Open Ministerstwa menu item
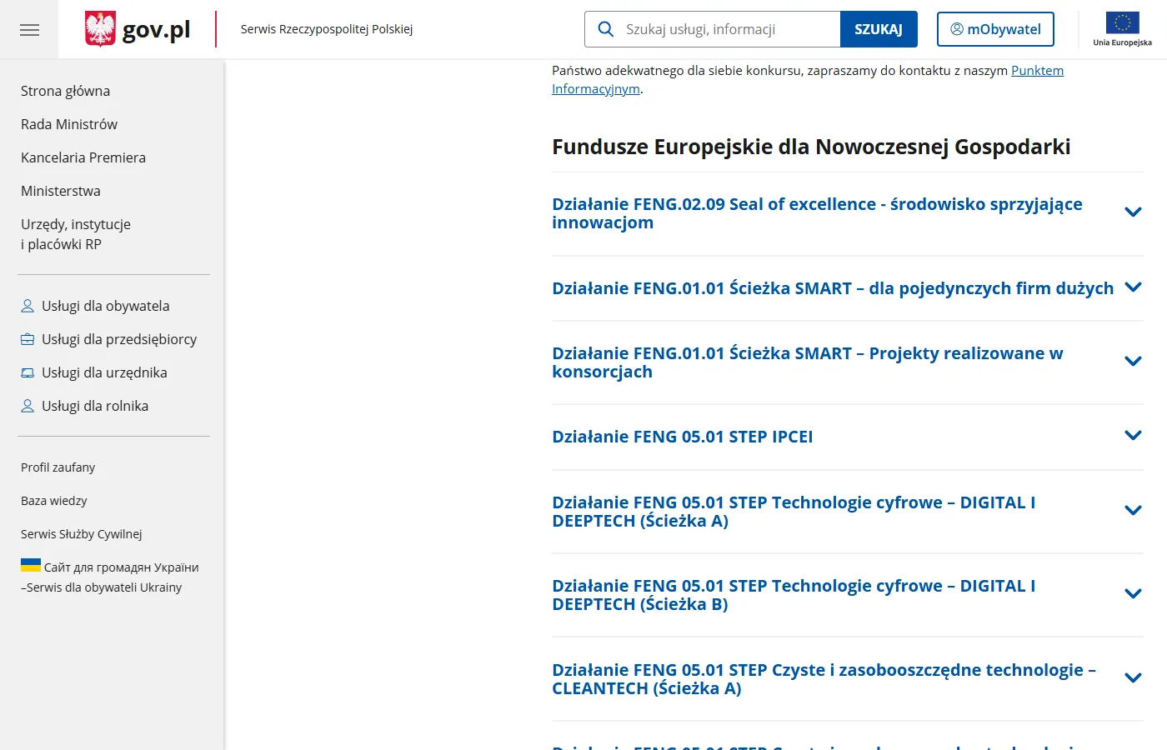Image resolution: width=1167 pixels, height=750 pixels. (61, 191)
